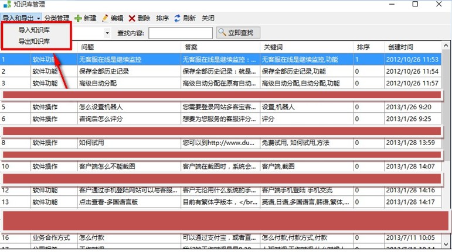Click into the 查找内容 search field
Viewport: 452px width, 252px height.
pyautogui.click(x=180, y=33)
